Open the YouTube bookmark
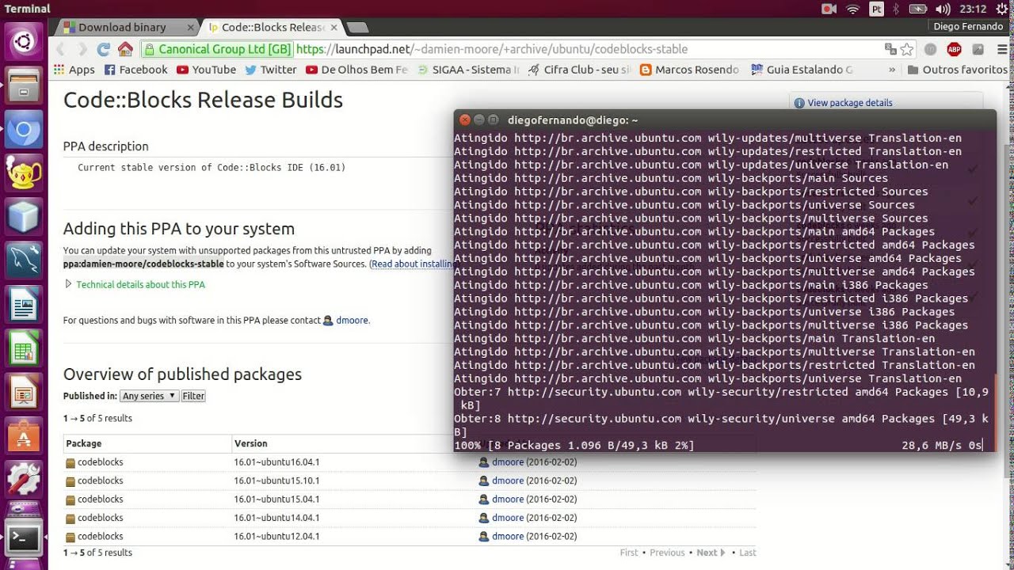Viewport: 1014px width, 570px height. point(206,70)
